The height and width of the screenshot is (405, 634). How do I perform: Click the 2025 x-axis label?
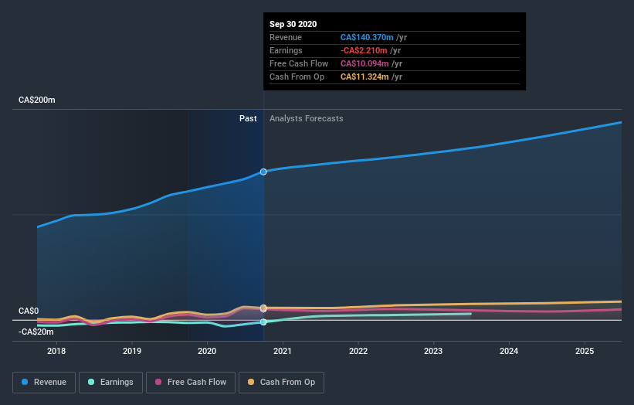coord(585,351)
